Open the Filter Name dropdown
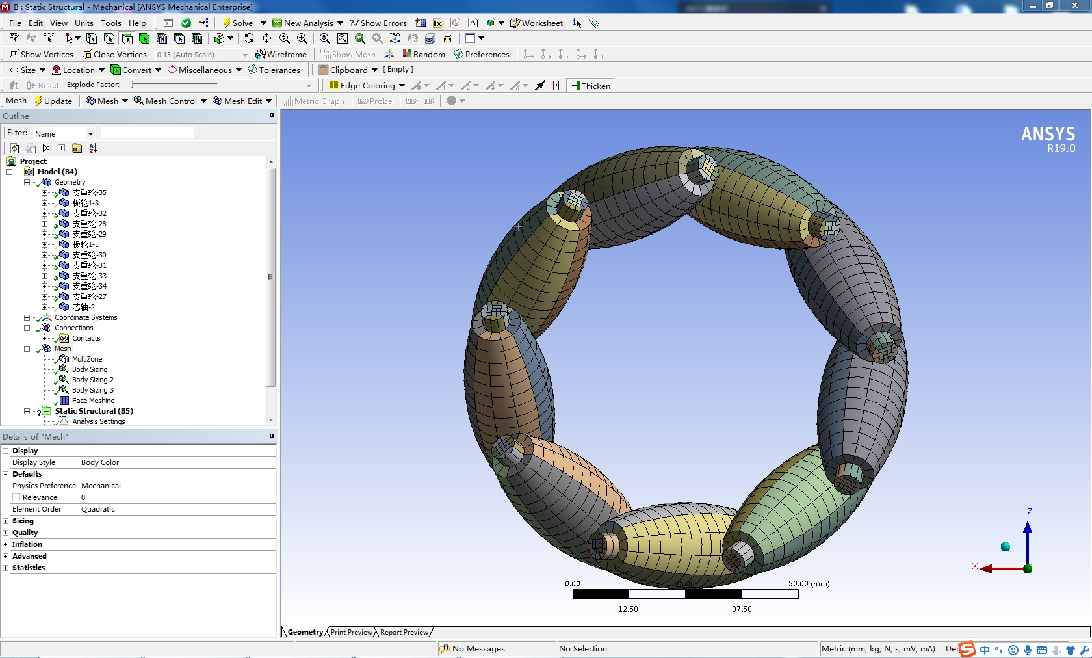Viewport: 1092px width, 658px height. pos(90,134)
